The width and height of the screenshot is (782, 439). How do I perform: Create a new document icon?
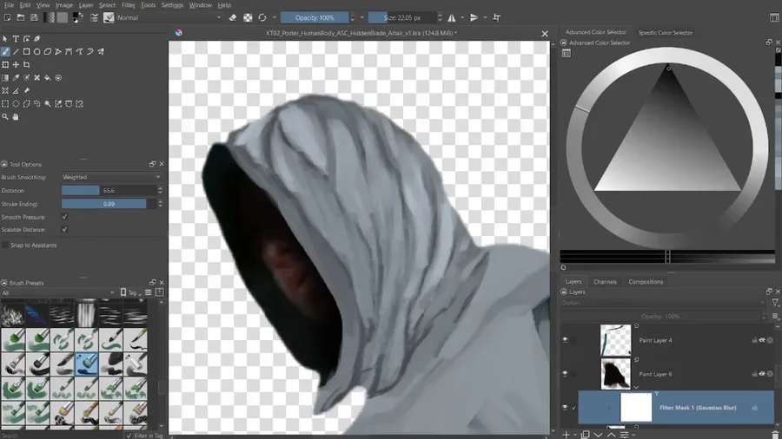tap(7, 17)
